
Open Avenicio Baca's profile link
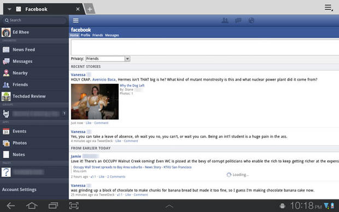104,79
